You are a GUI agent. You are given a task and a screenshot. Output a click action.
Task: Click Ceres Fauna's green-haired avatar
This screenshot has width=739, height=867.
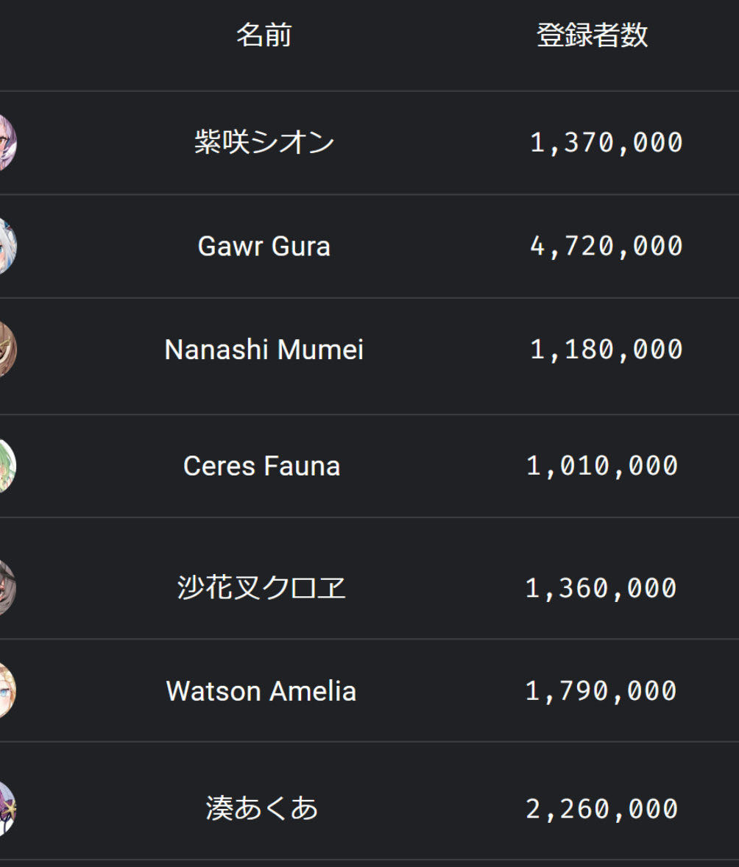[x=7, y=466]
